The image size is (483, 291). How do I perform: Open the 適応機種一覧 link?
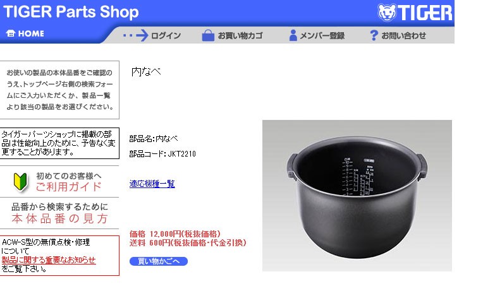pyautogui.click(x=152, y=184)
